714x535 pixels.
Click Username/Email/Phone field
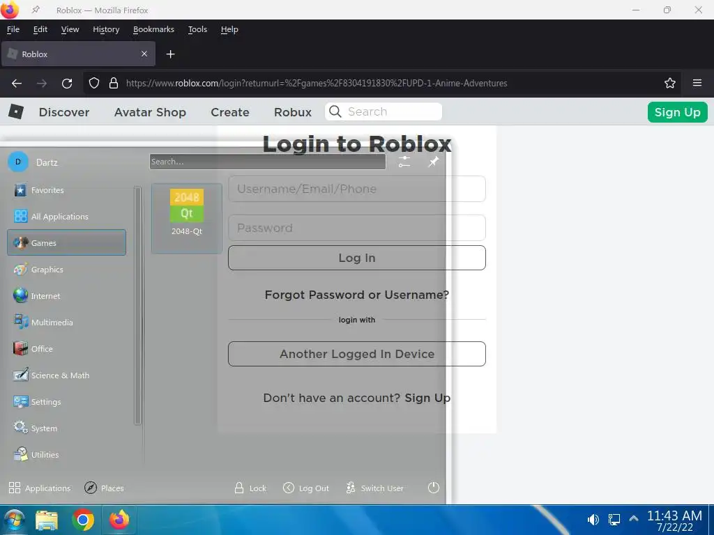(x=357, y=189)
